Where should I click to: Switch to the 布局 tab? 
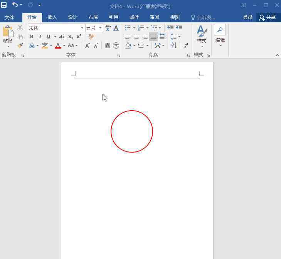pyautogui.click(x=93, y=17)
